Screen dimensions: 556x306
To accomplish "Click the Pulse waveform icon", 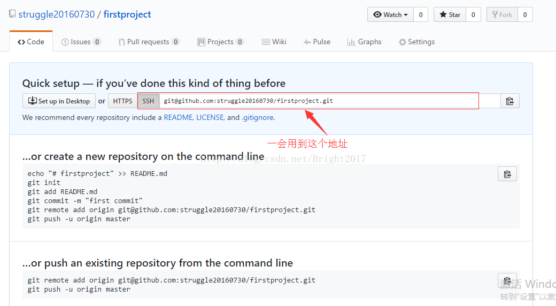I will 307,42.
